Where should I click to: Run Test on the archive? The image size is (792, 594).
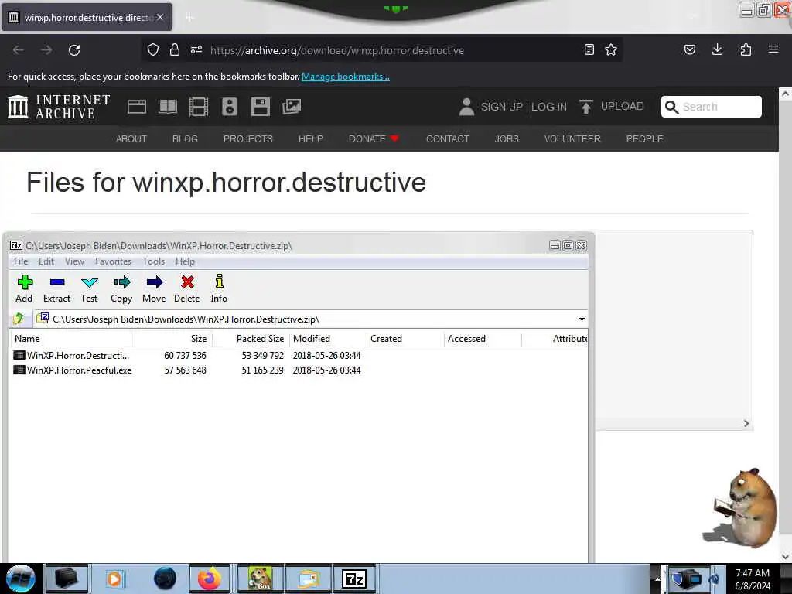[x=89, y=288]
